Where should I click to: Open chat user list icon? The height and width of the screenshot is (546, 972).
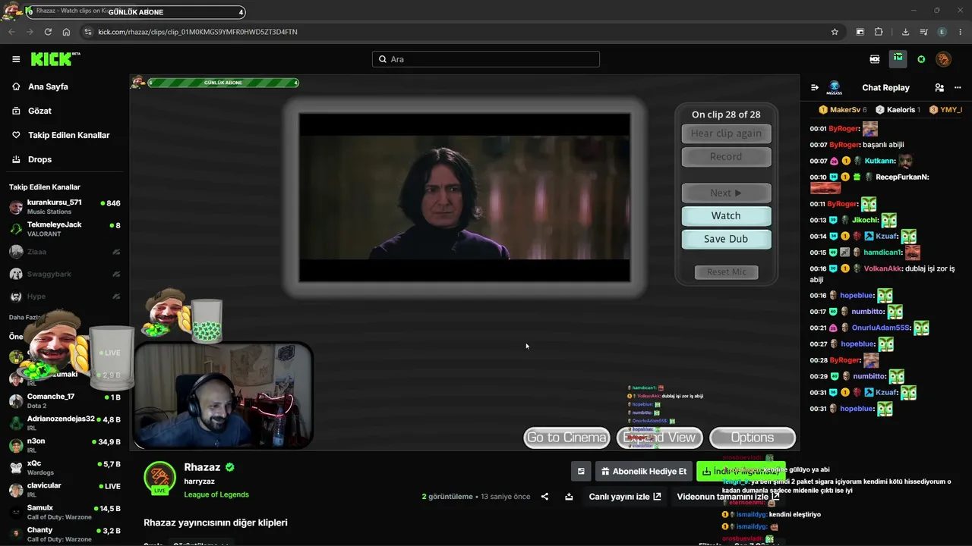(x=939, y=88)
